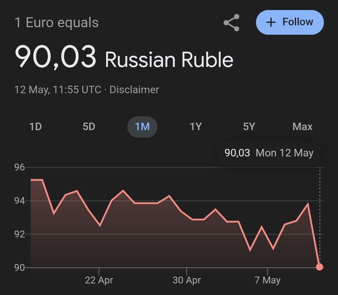Click the 90,03 exchange rate value
Image resolution: width=338 pixels, height=295 pixels.
tap(55, 57)
